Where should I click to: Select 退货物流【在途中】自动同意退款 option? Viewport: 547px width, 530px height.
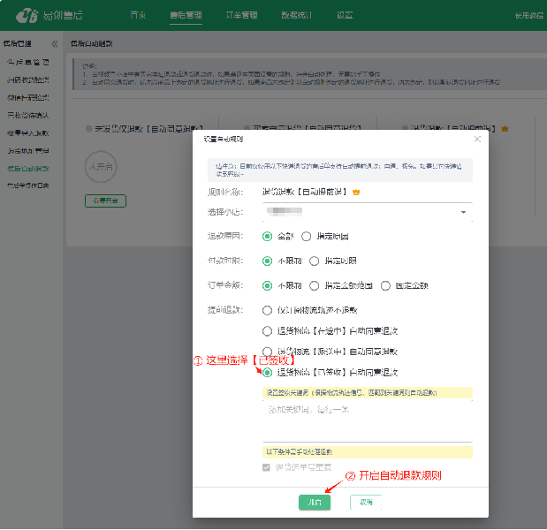click(267, 331)
